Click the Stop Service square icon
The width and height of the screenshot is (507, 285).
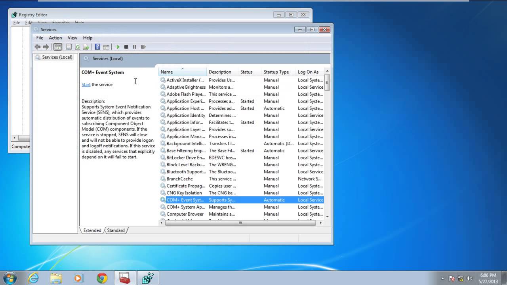(126, 47)
